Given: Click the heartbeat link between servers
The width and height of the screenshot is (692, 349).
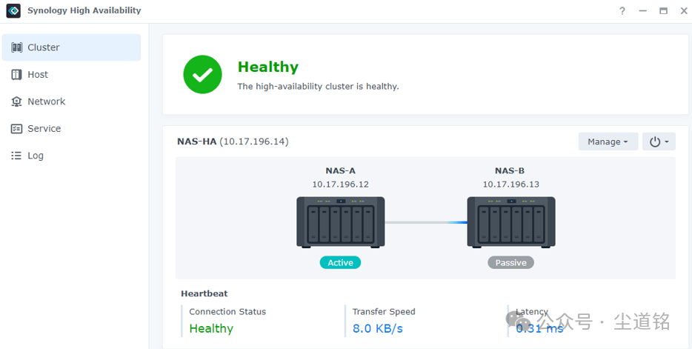Looking at the screenshot, I should 425,222.
